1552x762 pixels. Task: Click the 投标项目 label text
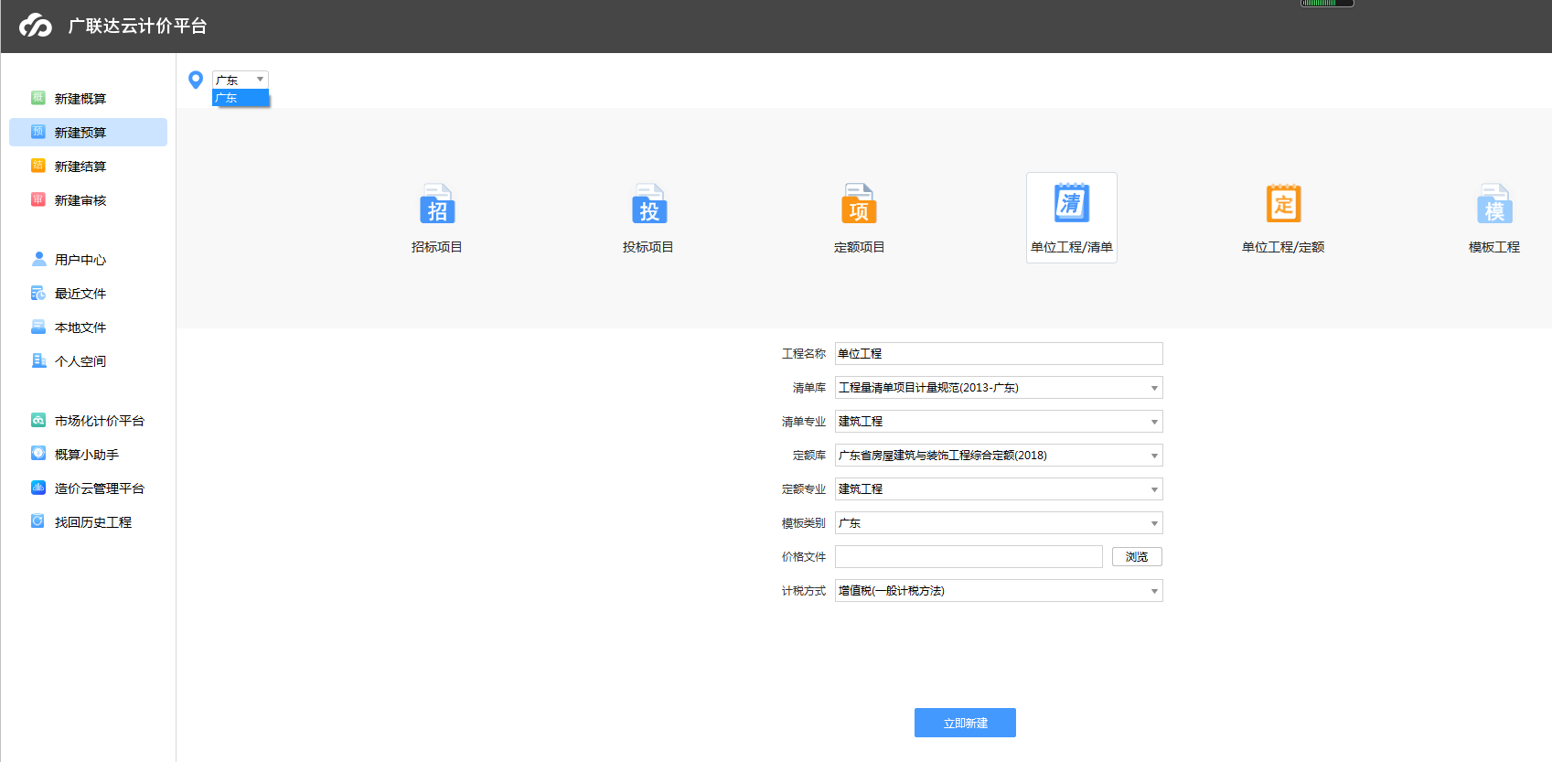(648, 247)
